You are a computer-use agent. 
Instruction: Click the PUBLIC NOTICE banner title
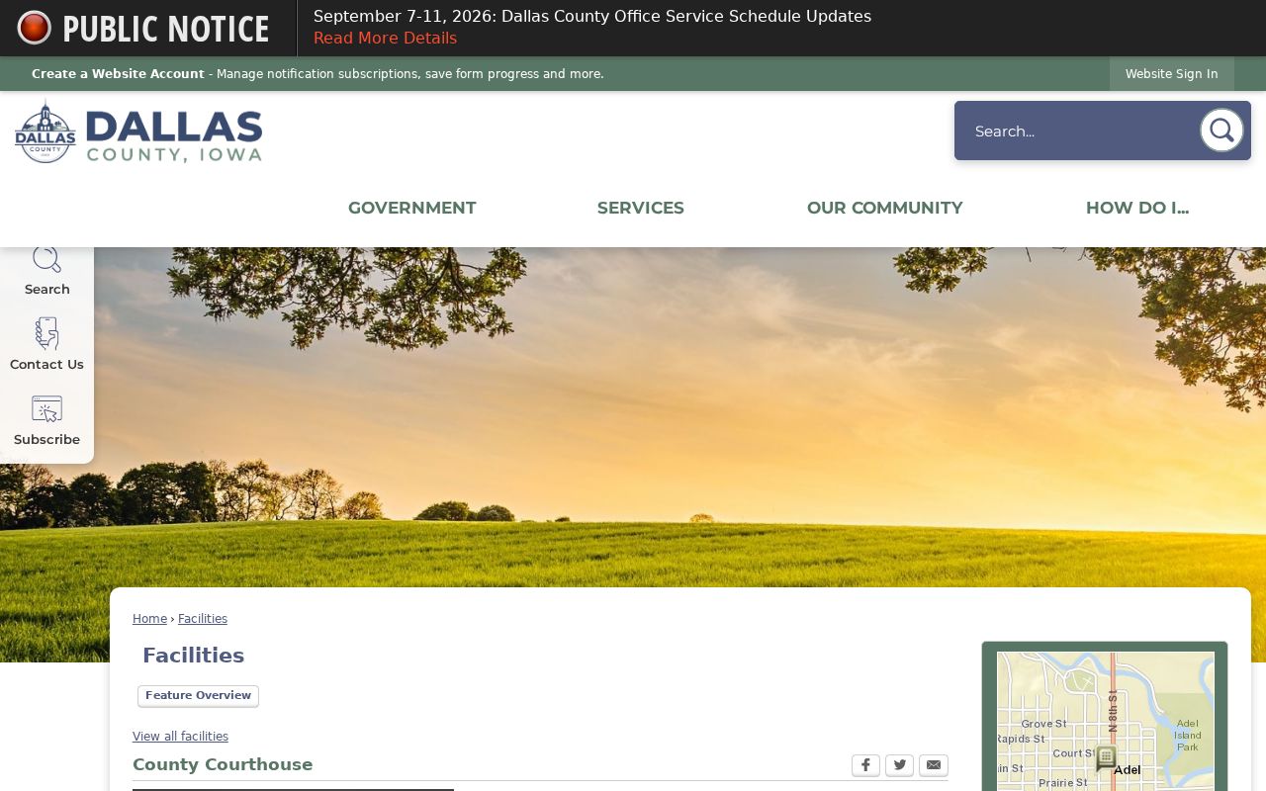click(166, 29)
